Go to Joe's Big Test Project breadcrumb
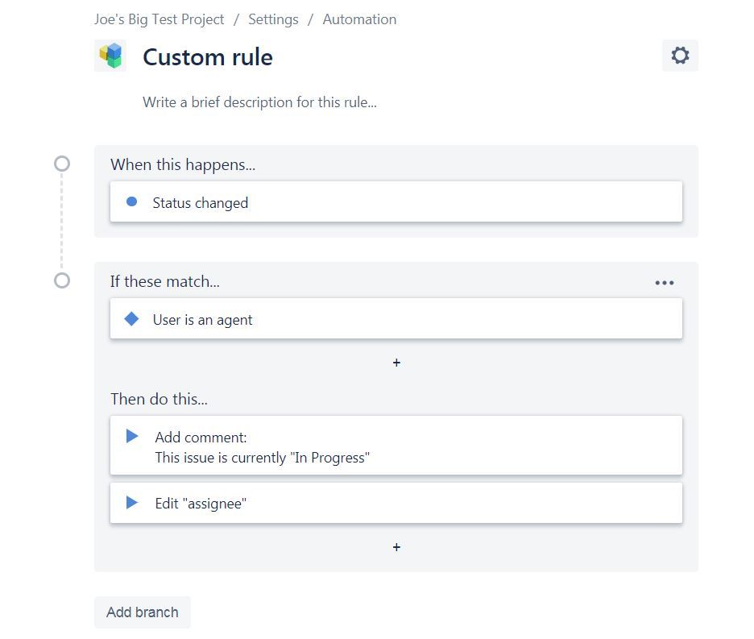The image size is (754, 639). (159, 19)
